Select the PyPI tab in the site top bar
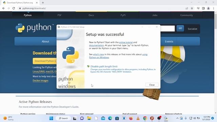This screenshot has width=217, height=122. [x=123, y=15]
